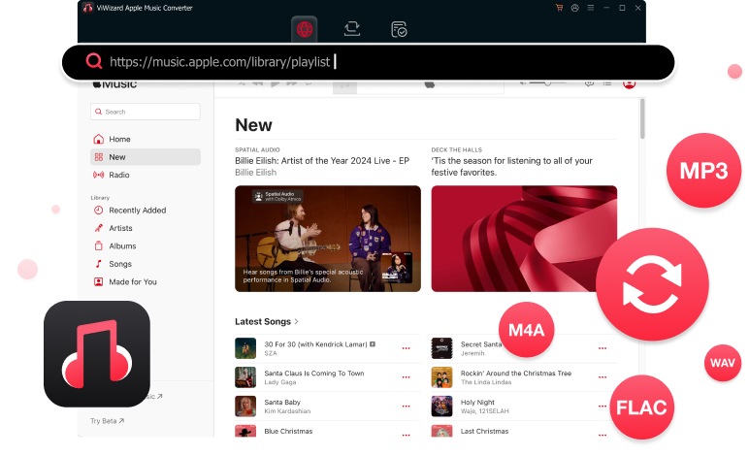749x456 pixels.
Task: Click the Songs music note icon
Action: click(98, 264)
